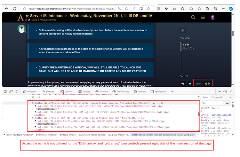Click the crown left-arrow jump-prev button

pyautogui.click(x=199, y=84)
